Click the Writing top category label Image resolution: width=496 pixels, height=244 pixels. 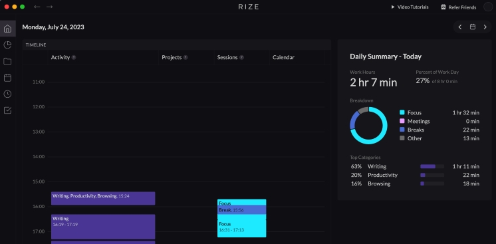click(377, 166)
